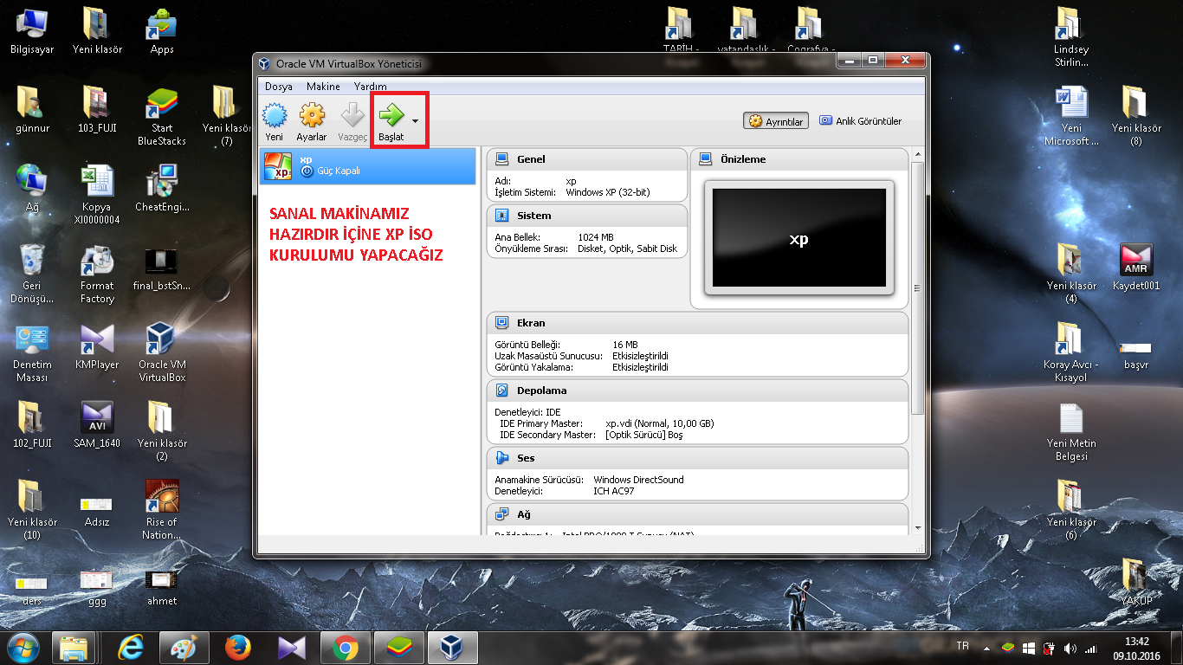This screenshot has height=665, width=1183.
Task: Click the Önizleme section header
Action: (x=799, y=159)
